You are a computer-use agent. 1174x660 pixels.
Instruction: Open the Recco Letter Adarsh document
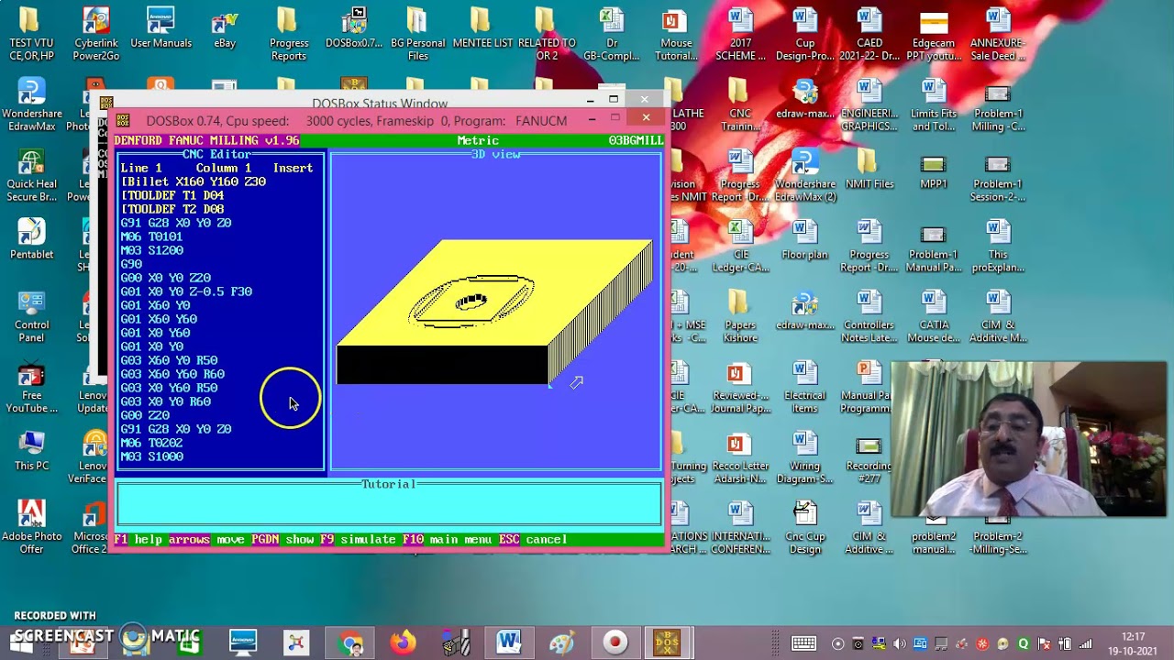tap(740, 457)
